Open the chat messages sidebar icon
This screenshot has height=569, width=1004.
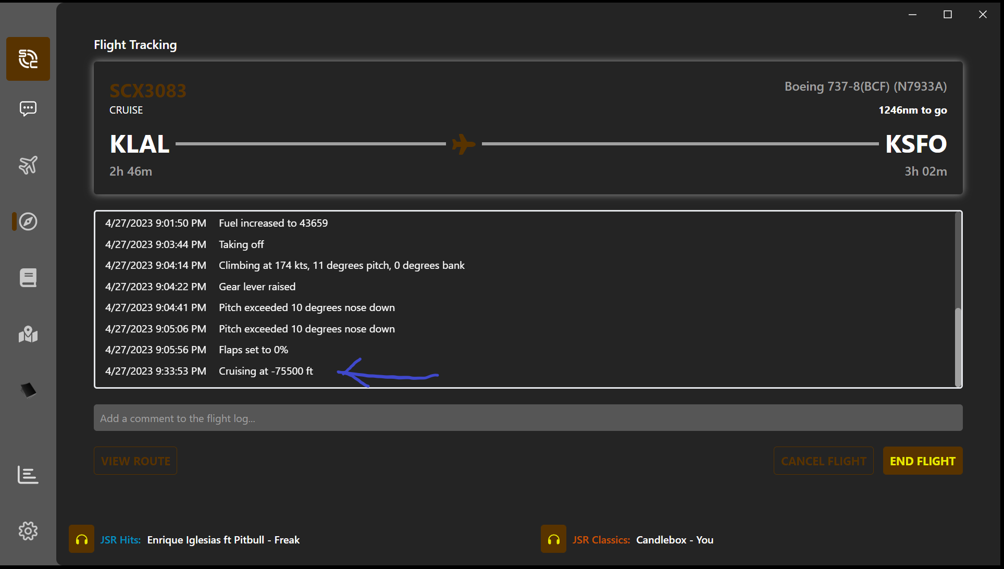28,108
